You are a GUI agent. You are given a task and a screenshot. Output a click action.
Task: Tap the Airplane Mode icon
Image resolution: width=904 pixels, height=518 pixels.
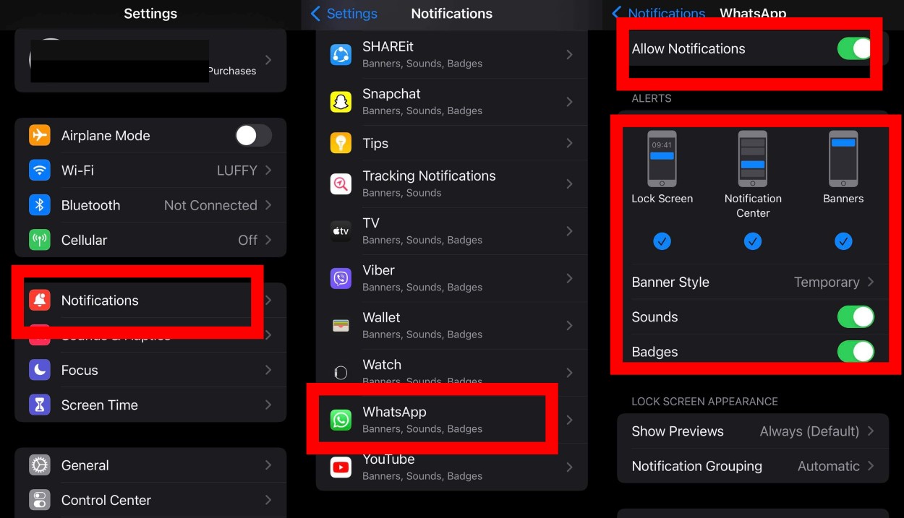[x=40, y=135]
